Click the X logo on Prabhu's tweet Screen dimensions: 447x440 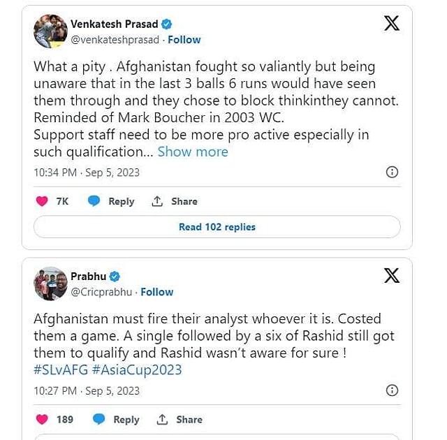[x=392, y=276]
